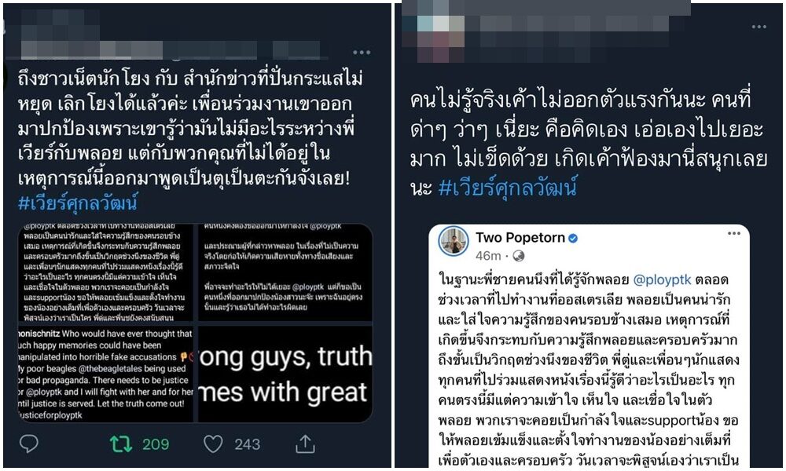Tap the share upload icon

tap(305, 443)
